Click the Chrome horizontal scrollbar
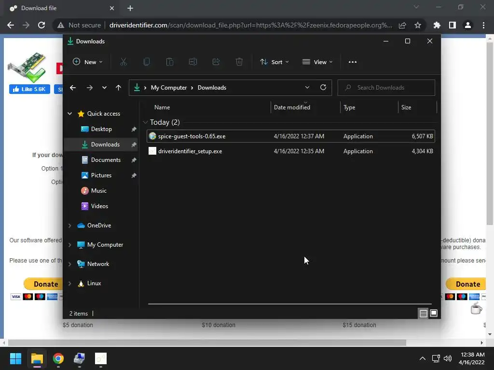Image resolution: width=494 pixels, height=370 pixels. (207, 343)
